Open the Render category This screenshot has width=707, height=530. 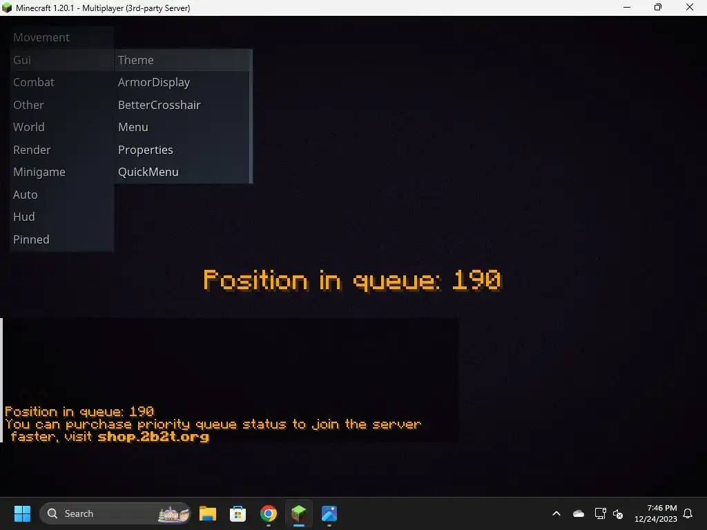[x=61, y=150]
